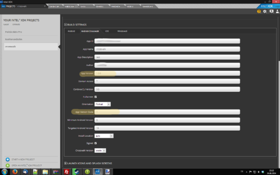Image resolution: width=280 pixels, height=175 pixels.
Task: Click the Cordova CLI Version field
Action: tap(167, 89)
